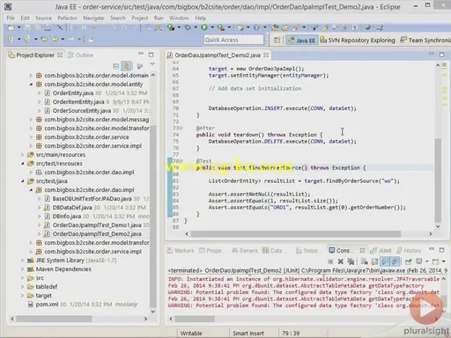Toggle Mark Occurrences in toolbar
Image resolution: width=451 pixels, height=338 pixels.
point(325,27)
